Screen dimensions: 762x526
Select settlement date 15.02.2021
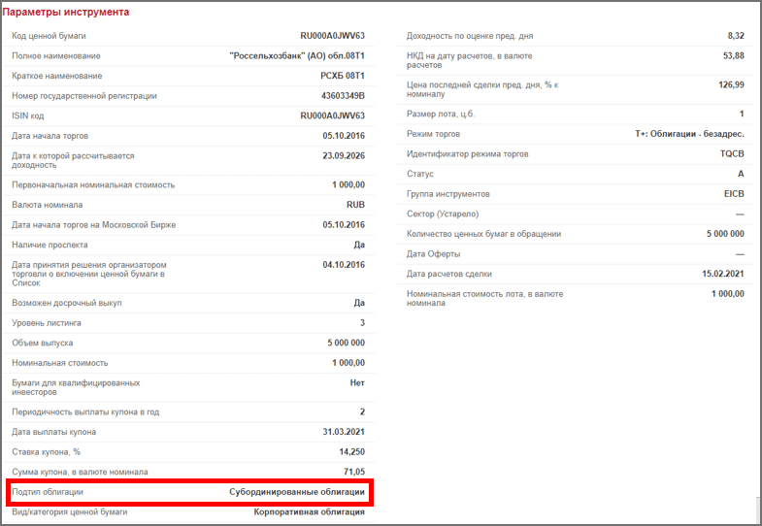(723, 274)
